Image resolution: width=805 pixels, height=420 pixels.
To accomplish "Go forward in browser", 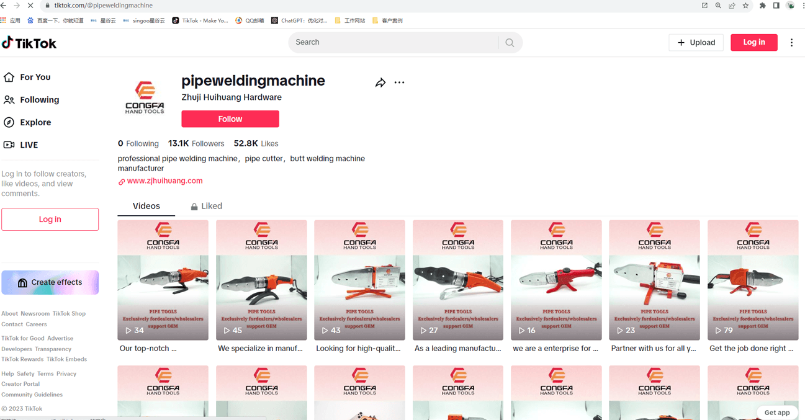I will 17,6.
